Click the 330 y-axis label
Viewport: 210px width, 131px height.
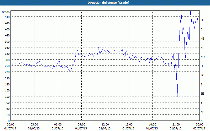[8, 54]
